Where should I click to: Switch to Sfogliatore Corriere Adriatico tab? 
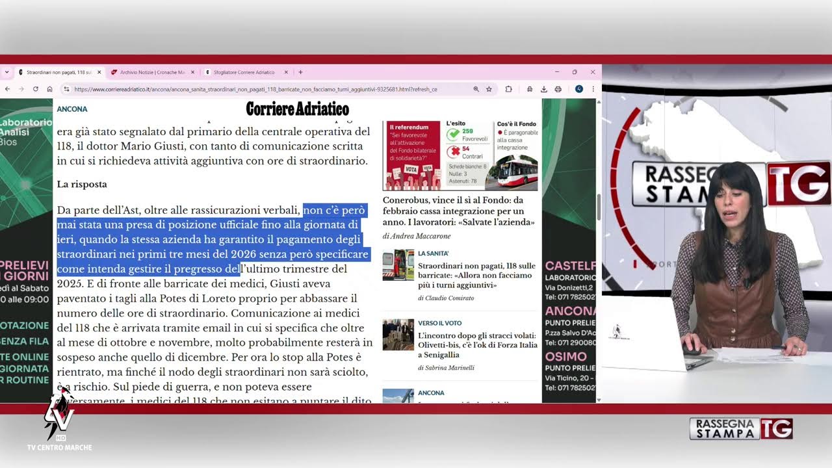(x=244, y=72)
